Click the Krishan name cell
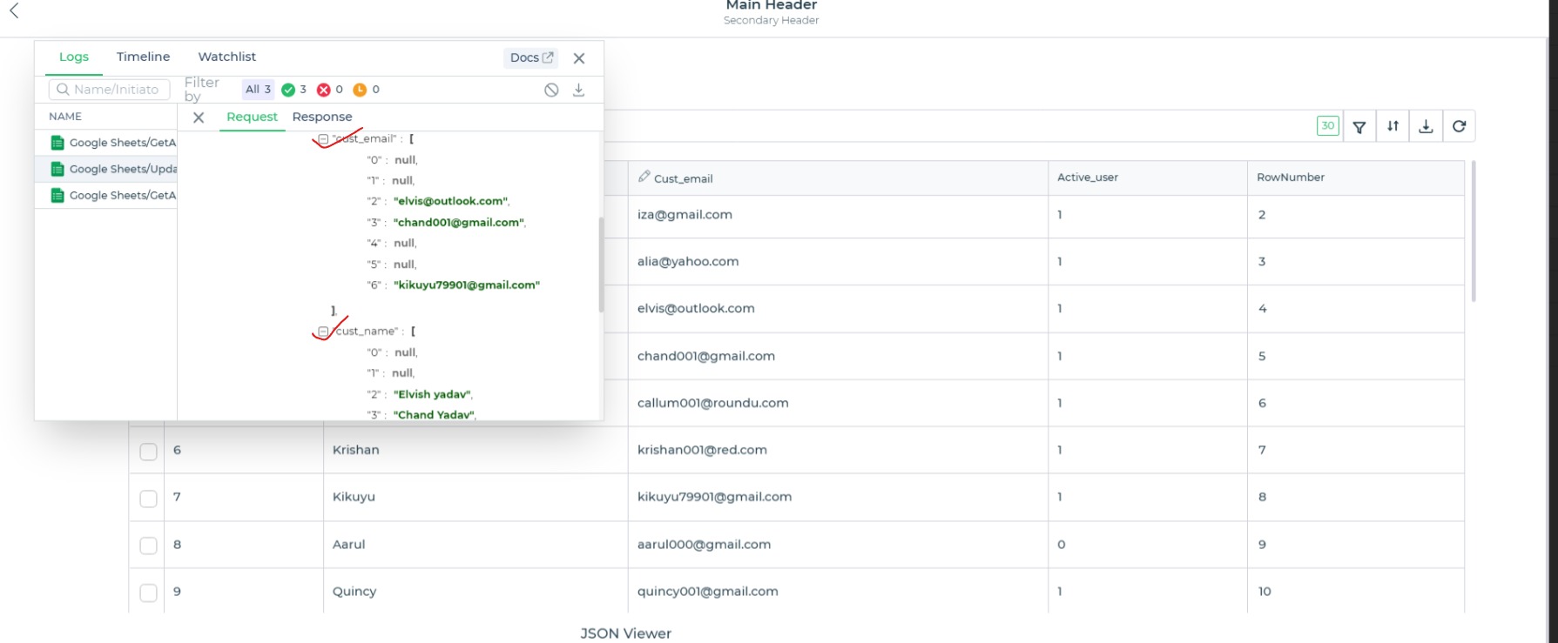The width and height of the screenshot is (1558, 643). click(x=475, y=450)
